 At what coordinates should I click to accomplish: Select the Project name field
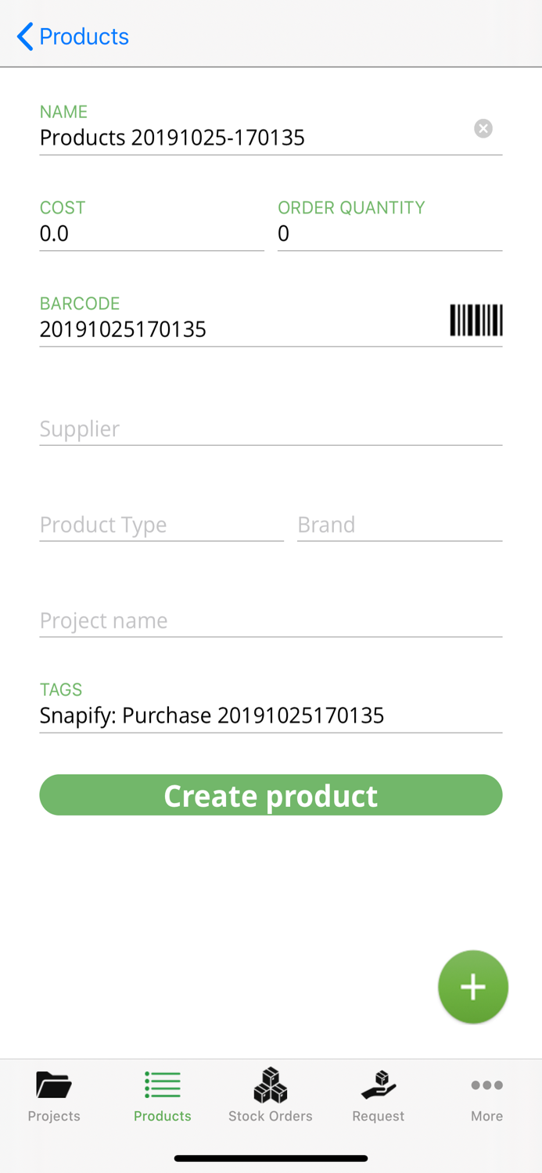tap(271, 620)
